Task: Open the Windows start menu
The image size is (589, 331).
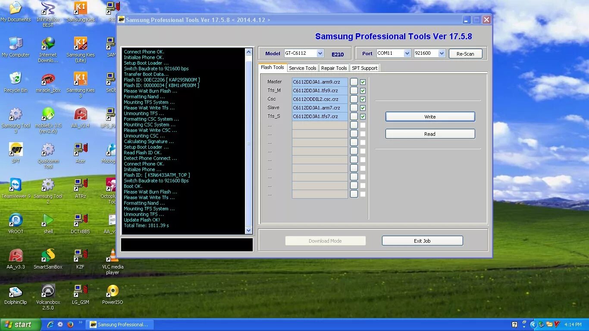Action: coord(20,325)
